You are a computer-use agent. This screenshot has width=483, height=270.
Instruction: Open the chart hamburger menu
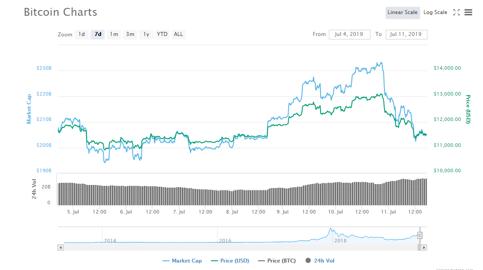(x=468, y=12)
